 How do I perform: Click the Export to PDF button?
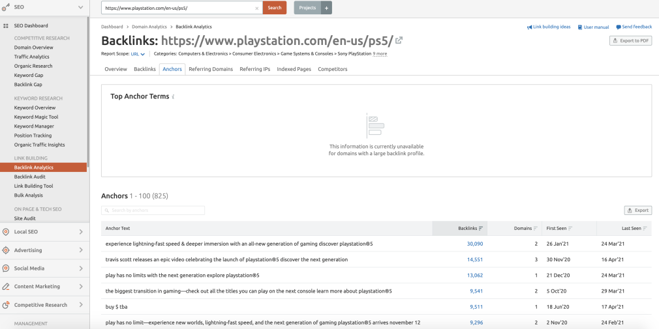point(631,40)
